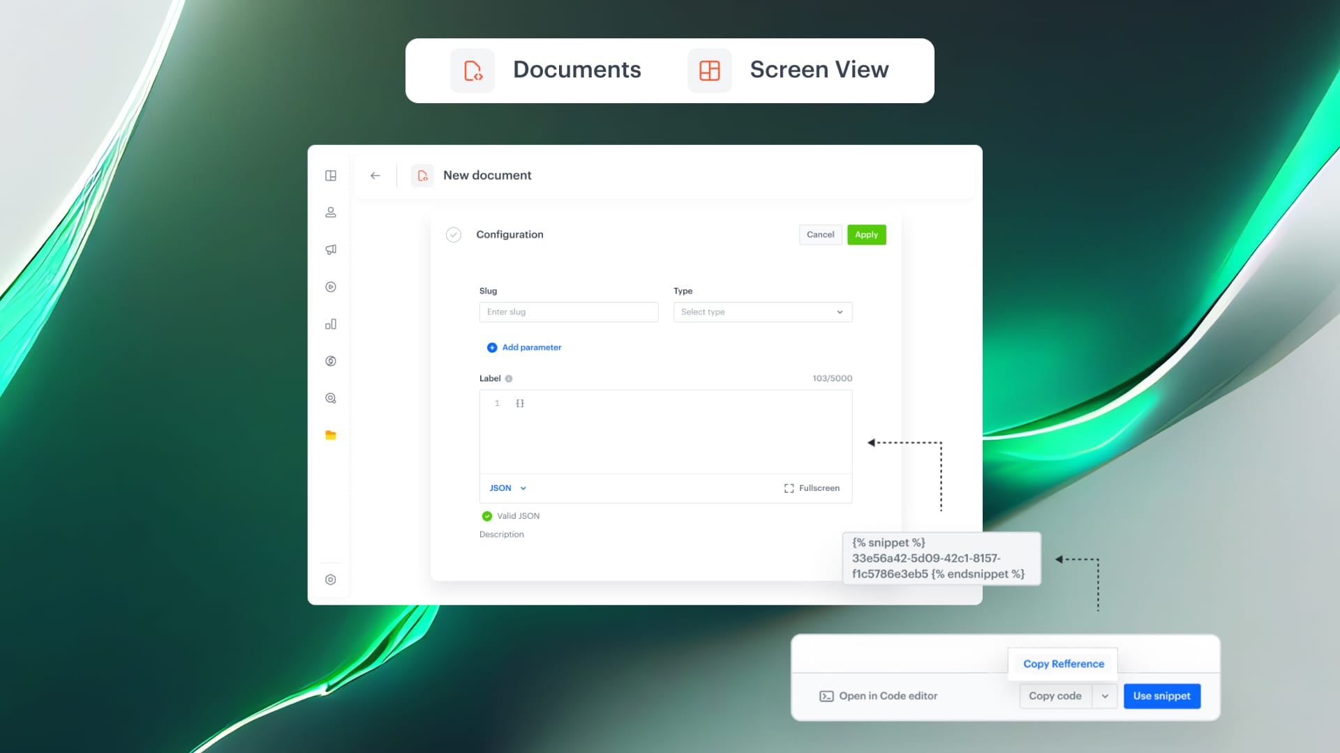
Task: Open the Select type dropdown
Action: (762, 312)
